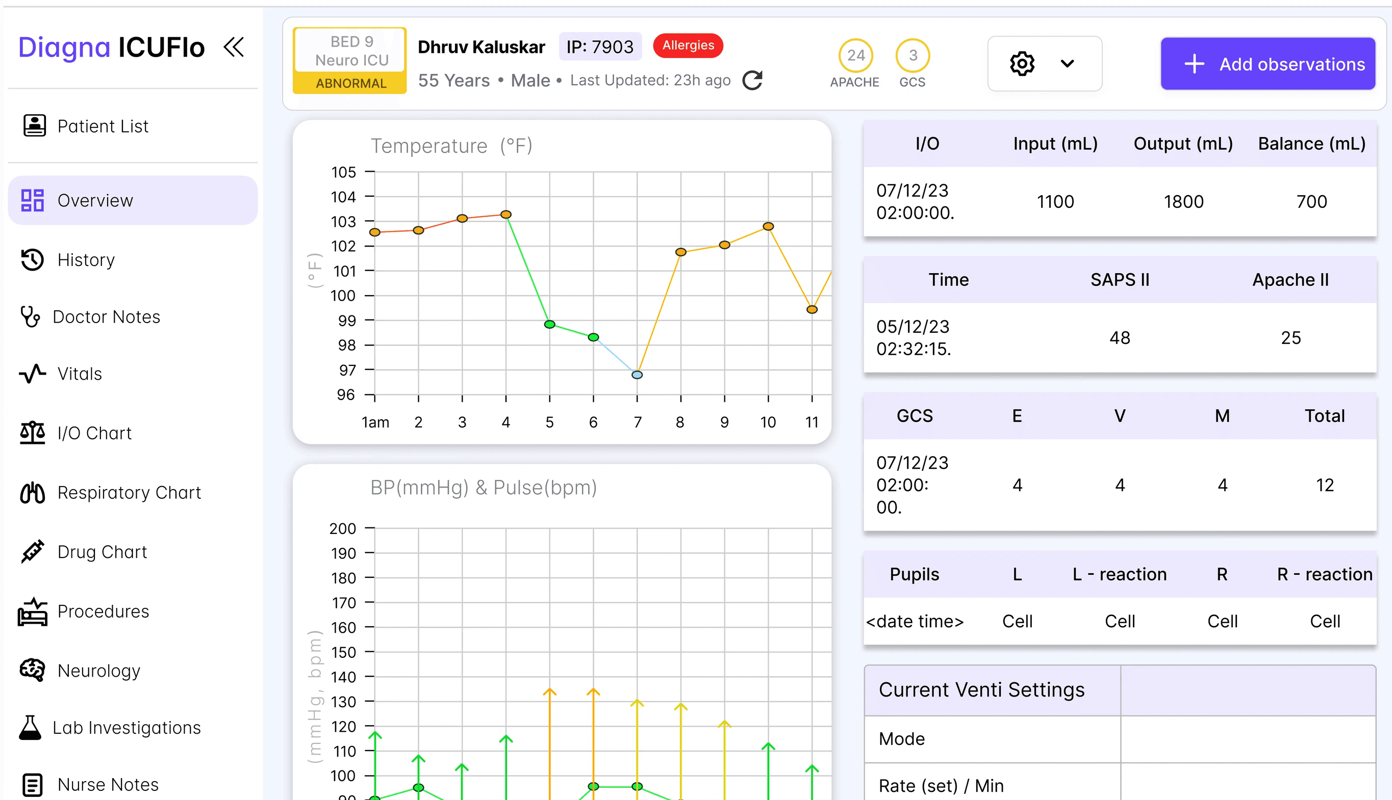The image size is (1392, 800).
Task: Open Neurology label in sidebar
Action: coord(99,671)
